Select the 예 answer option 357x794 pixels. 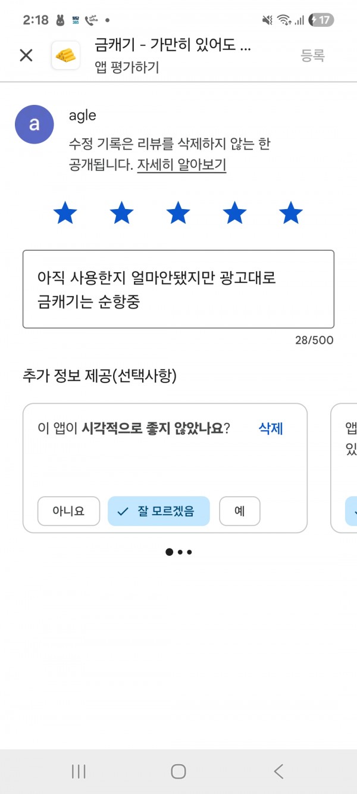pos(240,511)
